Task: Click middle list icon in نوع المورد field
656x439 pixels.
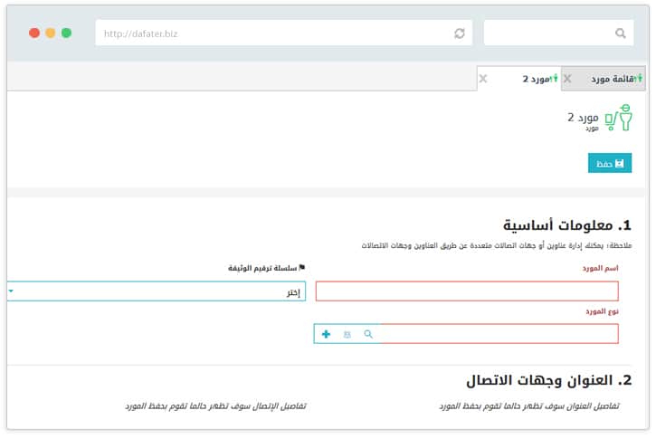Action: 347,334
